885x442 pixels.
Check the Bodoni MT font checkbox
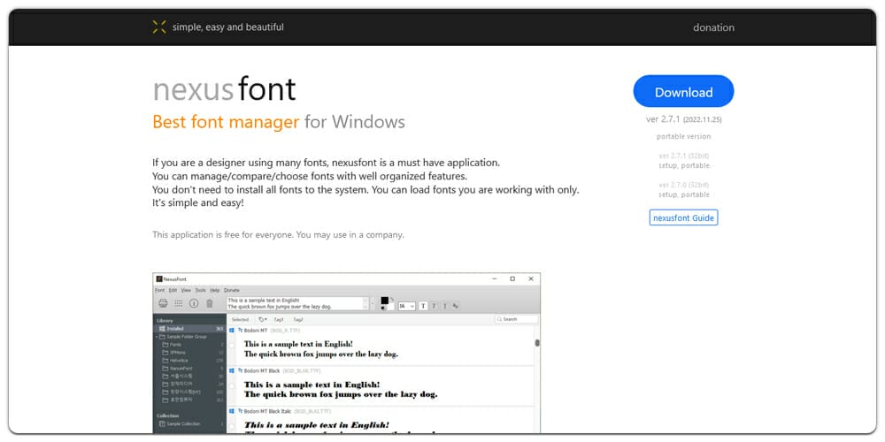[x=231, y=346]
